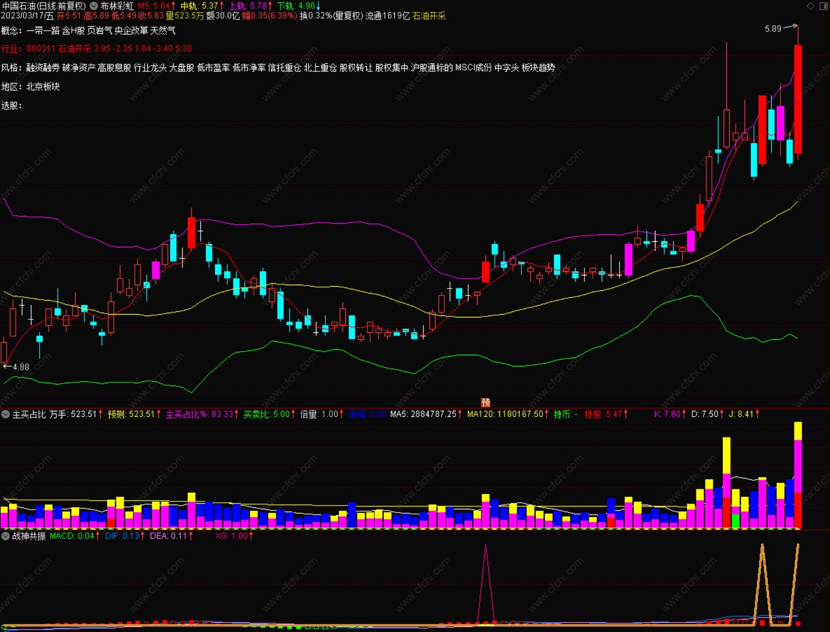The height and width of the screenshot is (632, 830).
Task: Click the 开5.51 open price
Action: [69, 16]
